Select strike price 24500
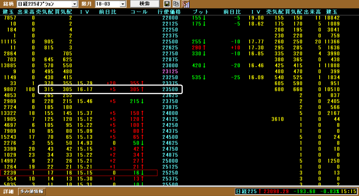The height and width of the screenshot is (196, 359). (170, 137)
